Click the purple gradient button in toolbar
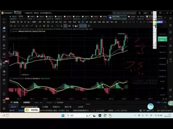 pyautogui.click(x=160, y=22)
